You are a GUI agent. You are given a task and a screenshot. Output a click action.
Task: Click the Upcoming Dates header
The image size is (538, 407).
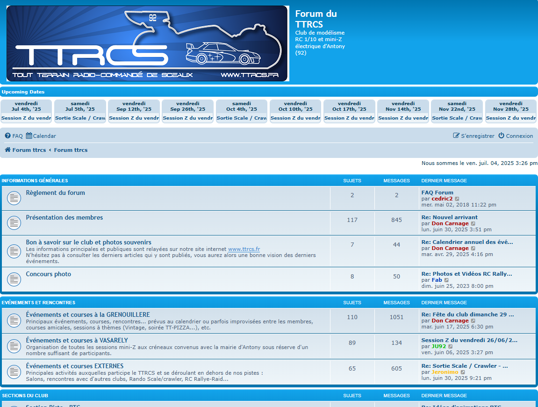pyautogui.click(x=23, y=92)
